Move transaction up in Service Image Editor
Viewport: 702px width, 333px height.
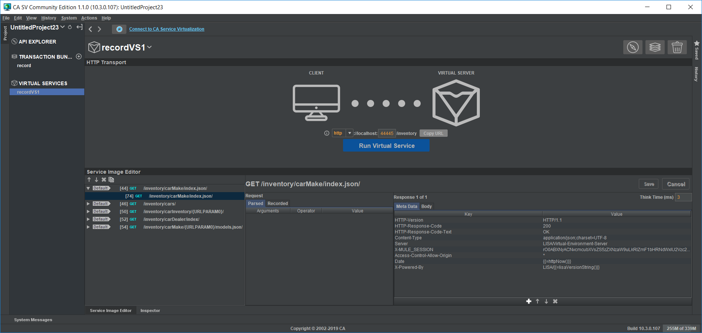(x=89, y=180)
